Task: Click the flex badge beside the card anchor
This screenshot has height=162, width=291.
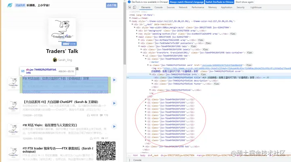Action: click(249, 65)
